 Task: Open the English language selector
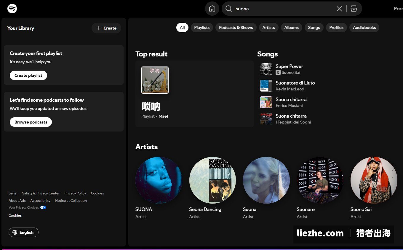23,232
